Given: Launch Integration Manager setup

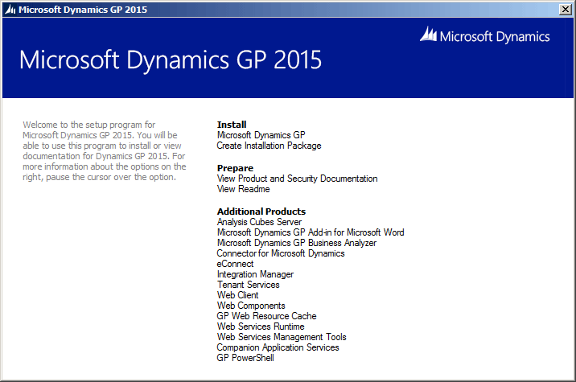Looking at the screenshot, I should [255, 274].
